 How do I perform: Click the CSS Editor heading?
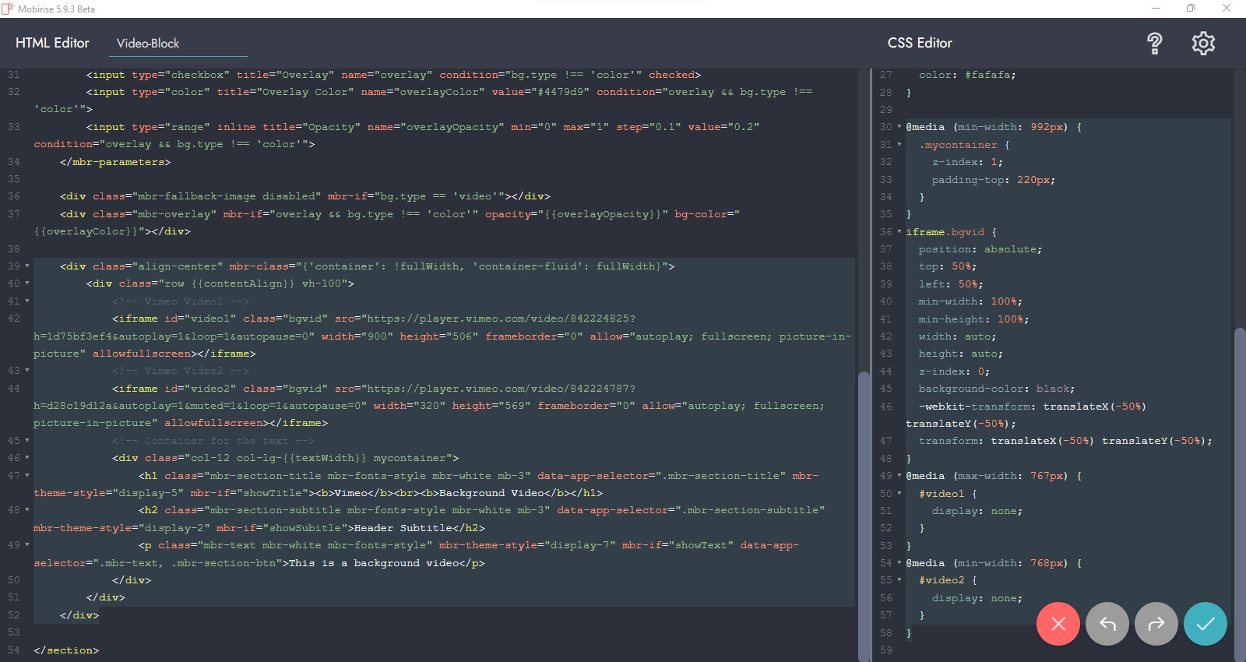[920, 43]
